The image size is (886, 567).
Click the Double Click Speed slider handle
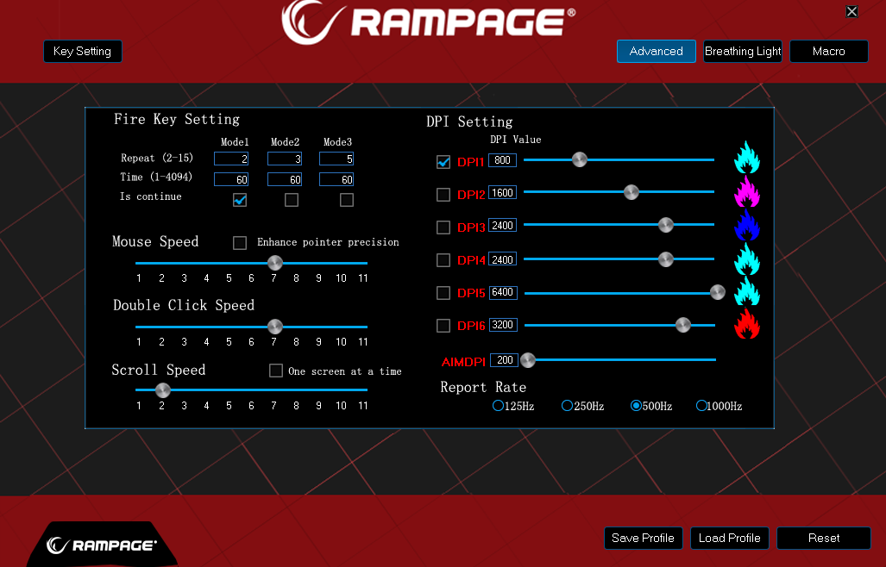[274, 327]
